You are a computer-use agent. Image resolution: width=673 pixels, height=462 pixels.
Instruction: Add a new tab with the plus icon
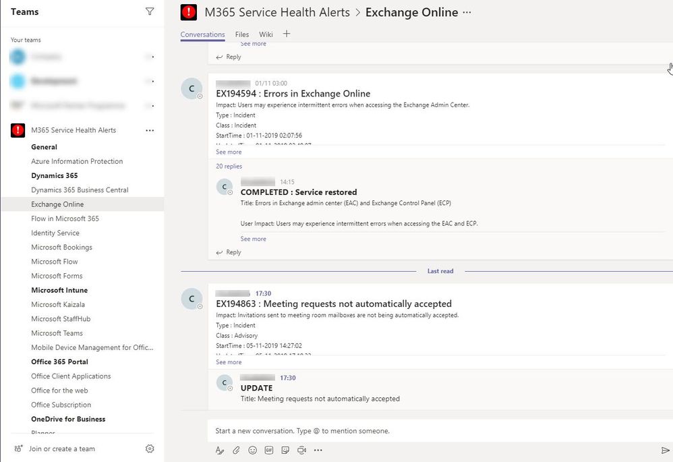click(x=286, y=34)
